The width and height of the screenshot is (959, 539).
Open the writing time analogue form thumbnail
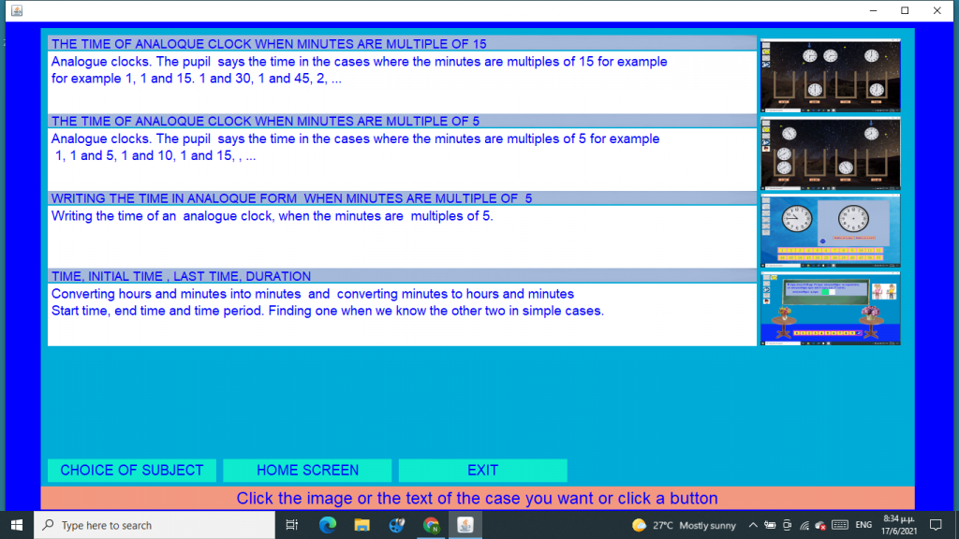coord(830,231)
